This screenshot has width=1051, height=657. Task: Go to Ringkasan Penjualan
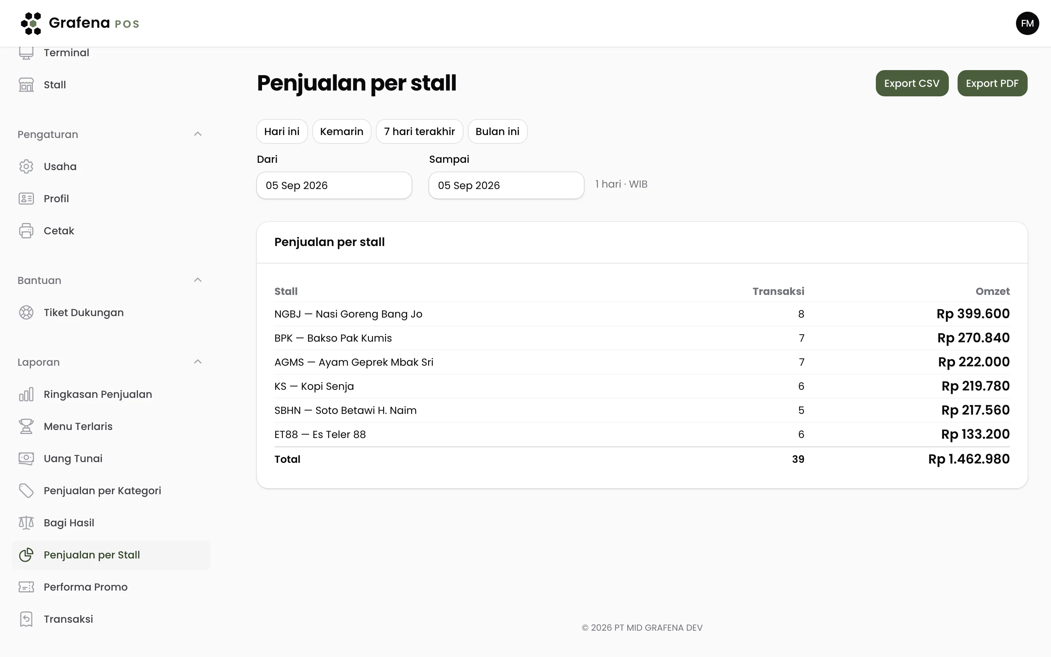coord(111,394)
